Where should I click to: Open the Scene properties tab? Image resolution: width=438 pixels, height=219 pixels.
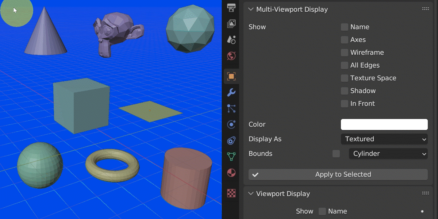(x=231, y=40)
